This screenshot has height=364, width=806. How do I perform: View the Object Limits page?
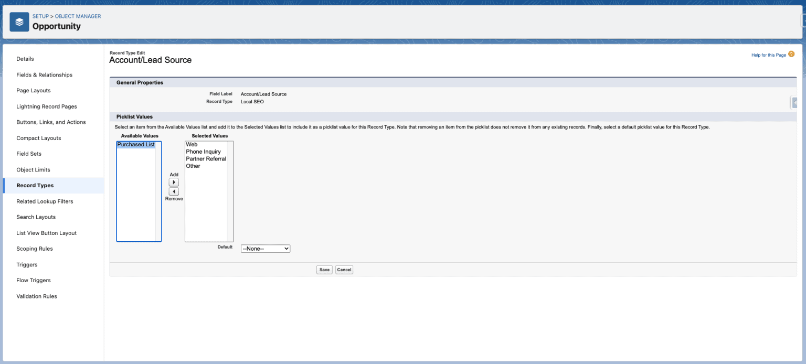34,169
